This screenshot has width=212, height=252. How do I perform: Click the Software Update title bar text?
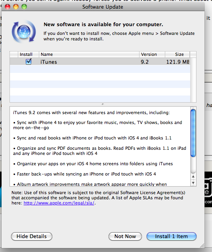[103, 7]
